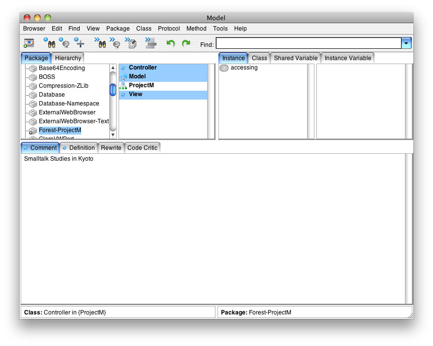Click the Base64Encoding package icon

[33, 68]
